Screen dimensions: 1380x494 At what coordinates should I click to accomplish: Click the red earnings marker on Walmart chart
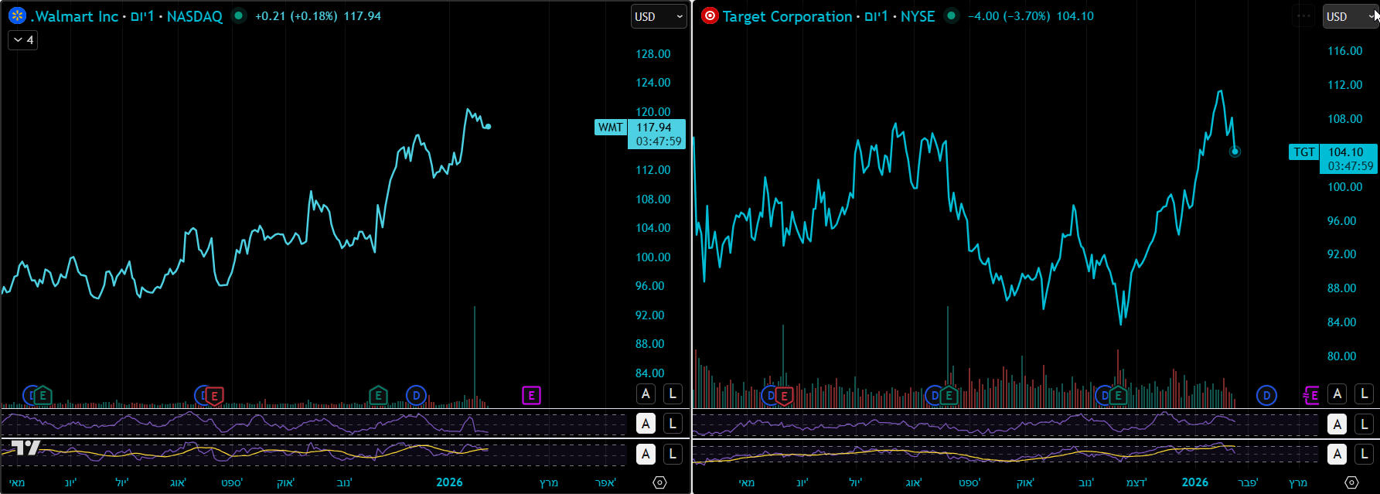214,396
